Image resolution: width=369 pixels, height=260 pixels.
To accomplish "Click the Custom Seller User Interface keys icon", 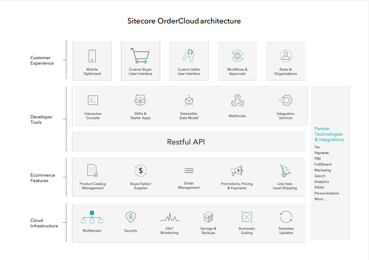I will [189, 56].
